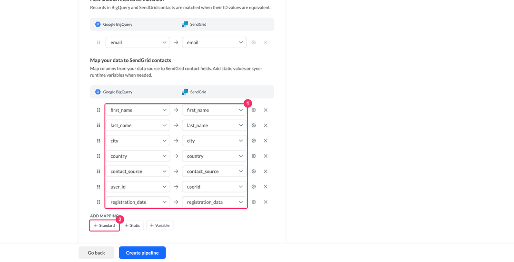Remove the first_name mapping row
Screen dimensions: 514x262
(x=266, y=110)
